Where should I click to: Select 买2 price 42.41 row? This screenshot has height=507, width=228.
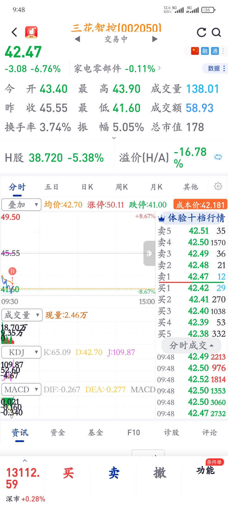pyautogui.click(x=192, y=299)
